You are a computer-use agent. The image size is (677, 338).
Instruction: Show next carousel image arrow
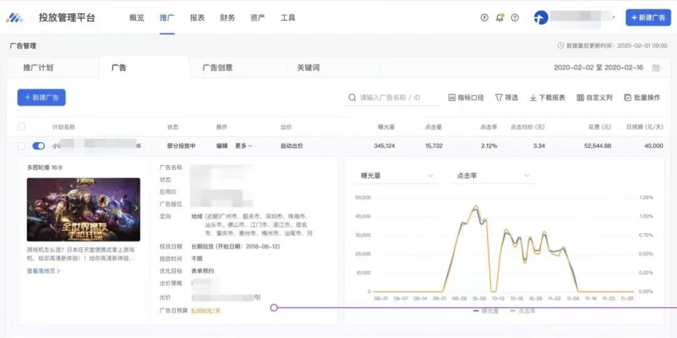tap(136, 208)
